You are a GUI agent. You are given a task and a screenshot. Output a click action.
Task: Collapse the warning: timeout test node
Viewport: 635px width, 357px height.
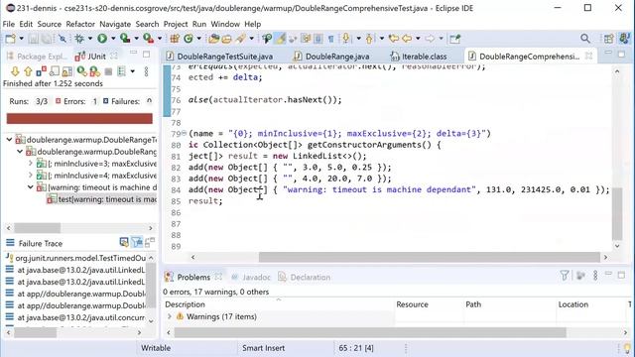pos(31,187)
